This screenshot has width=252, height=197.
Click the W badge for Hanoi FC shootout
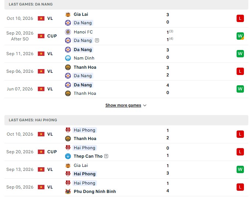click(240, 36)
